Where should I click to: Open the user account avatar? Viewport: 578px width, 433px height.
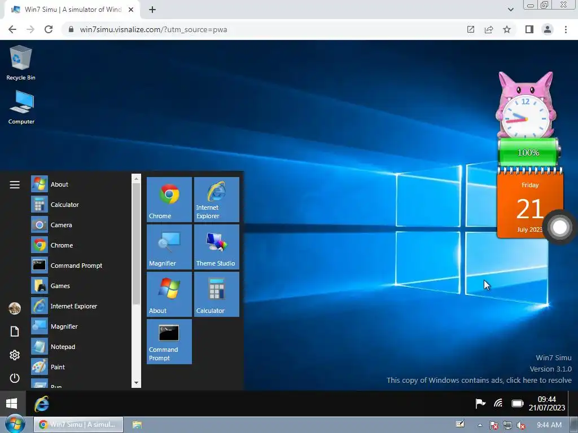(15, 308)
